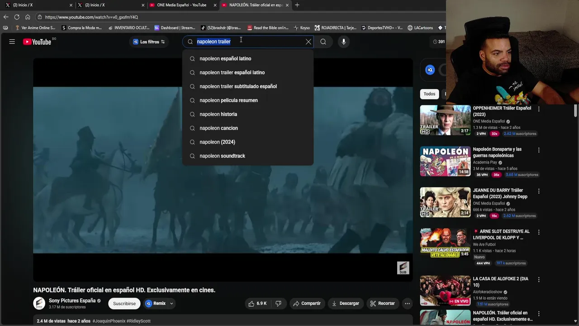Click the Sony Pictures España channel avatar

point(39,303)
